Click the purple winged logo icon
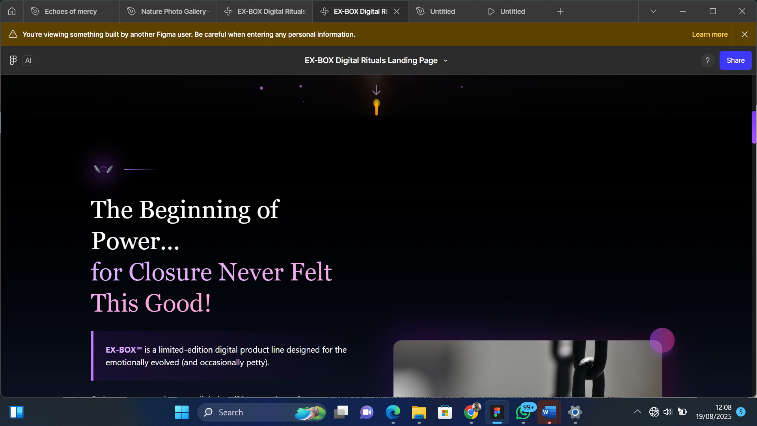Viewport: 757px width, 426px height. (x=103, y=169)
